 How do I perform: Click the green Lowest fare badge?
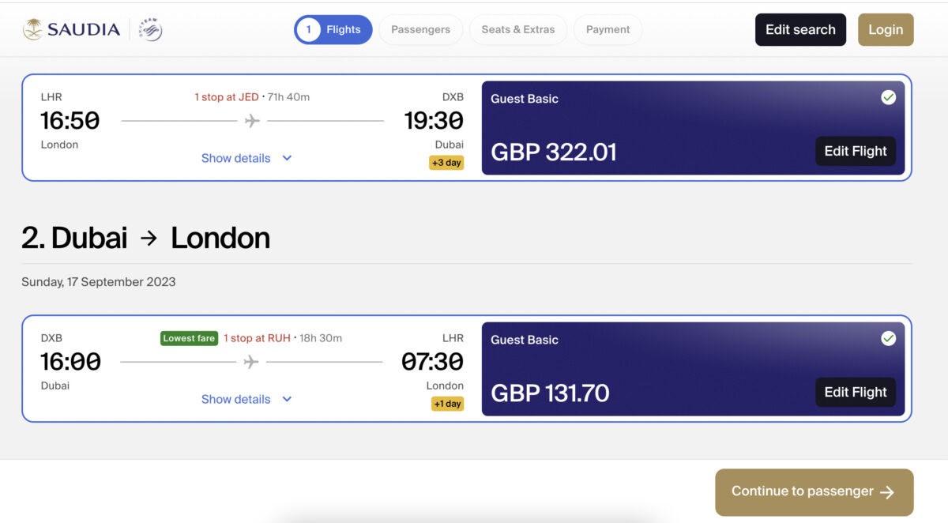(189, 338)
